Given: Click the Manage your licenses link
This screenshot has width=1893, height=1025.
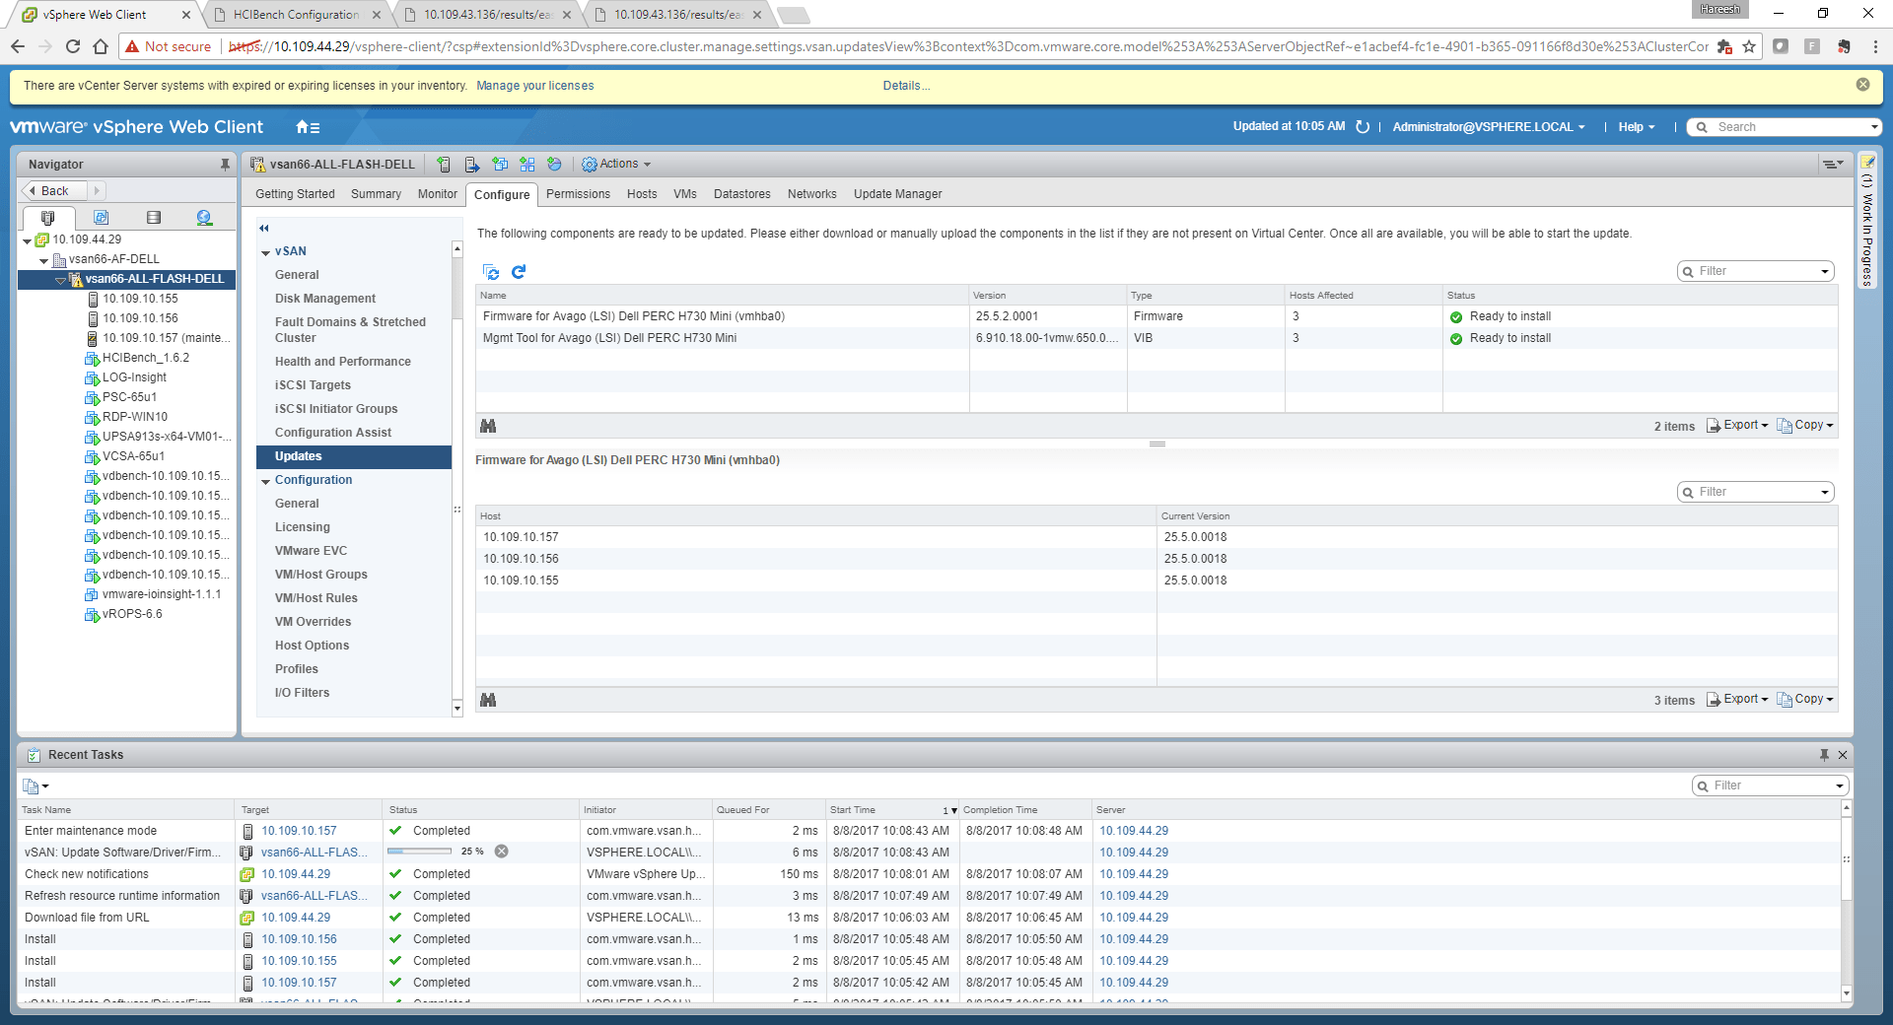Looking at the screenshot, I should [534, 86].
